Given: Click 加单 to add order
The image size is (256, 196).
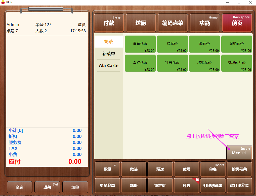Looking at the screenshot, I should pos(75,187).
